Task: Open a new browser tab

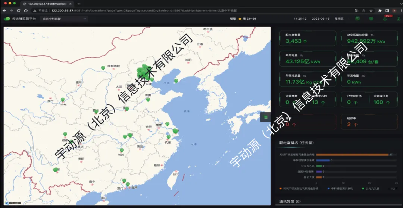Action: [x=79, y=4]
